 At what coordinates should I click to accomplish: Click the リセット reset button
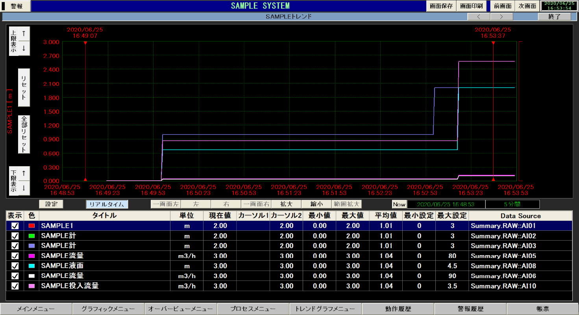[x=24, y=88]
